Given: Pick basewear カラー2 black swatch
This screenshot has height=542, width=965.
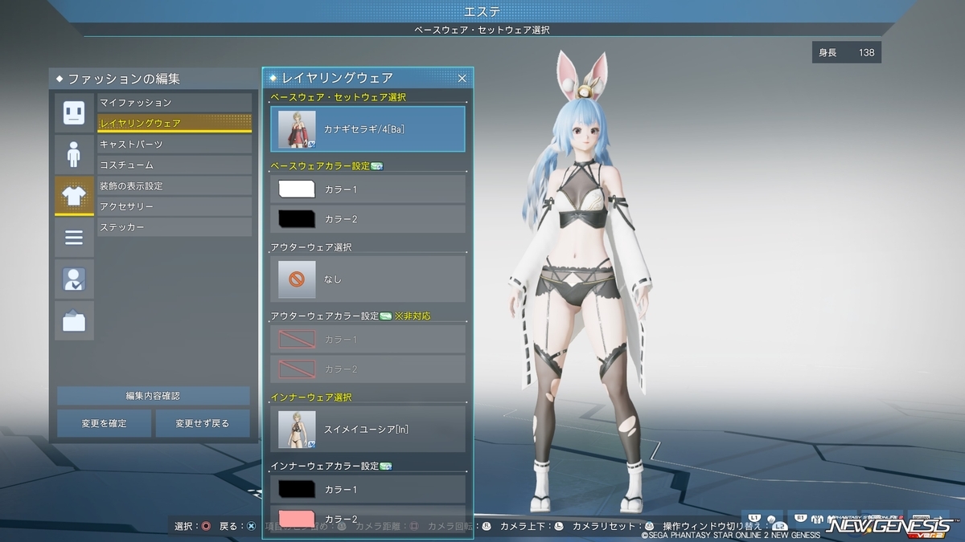Looking at the screenshot, I should (x=297, y=219).
